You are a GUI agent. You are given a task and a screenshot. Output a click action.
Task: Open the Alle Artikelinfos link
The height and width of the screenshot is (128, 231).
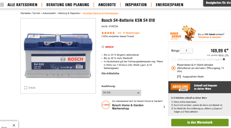pos(110,74)
